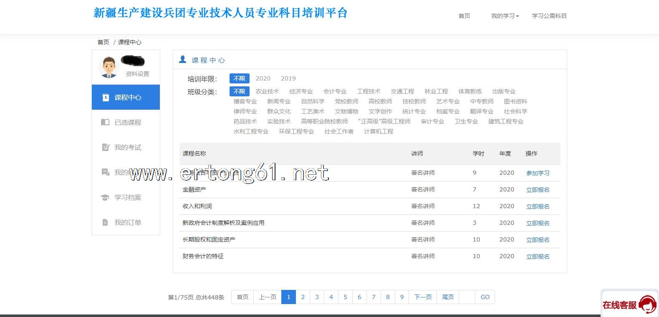Click the chat bubble icon in sidebar
The image size is (659, 317).
point(105,172)
